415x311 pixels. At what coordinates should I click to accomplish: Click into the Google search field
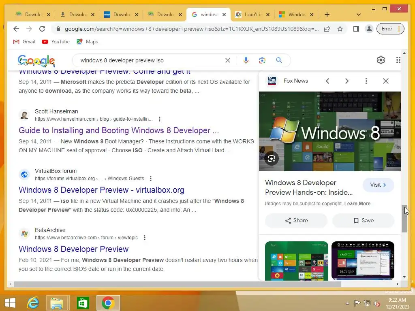click(151, 60)
